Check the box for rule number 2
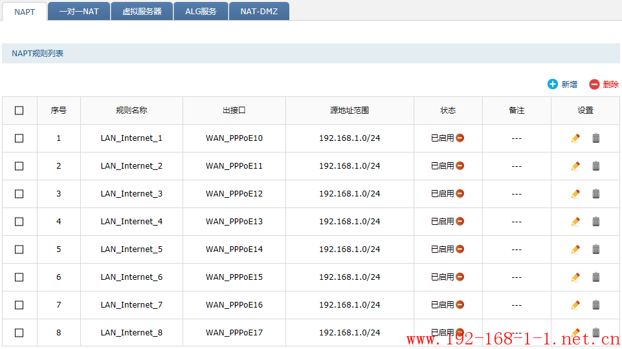 [19, 166]
